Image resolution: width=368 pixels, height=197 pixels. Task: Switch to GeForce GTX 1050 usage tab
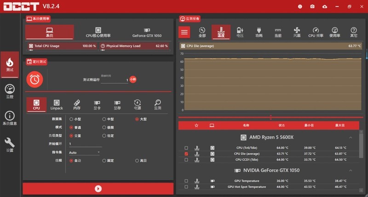[x=147, y=32]
